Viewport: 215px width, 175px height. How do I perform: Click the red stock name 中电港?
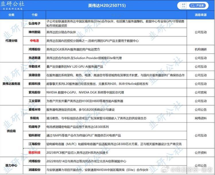pyautogui.click(x=34, y=41)
